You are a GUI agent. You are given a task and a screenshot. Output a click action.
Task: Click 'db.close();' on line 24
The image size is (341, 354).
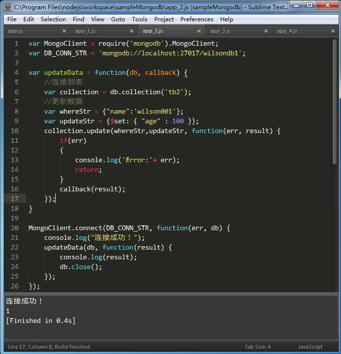pyautogui.click(x=81, y=267)
